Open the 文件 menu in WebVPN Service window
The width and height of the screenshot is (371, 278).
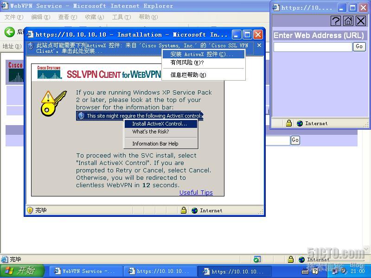tap(14, 17)
